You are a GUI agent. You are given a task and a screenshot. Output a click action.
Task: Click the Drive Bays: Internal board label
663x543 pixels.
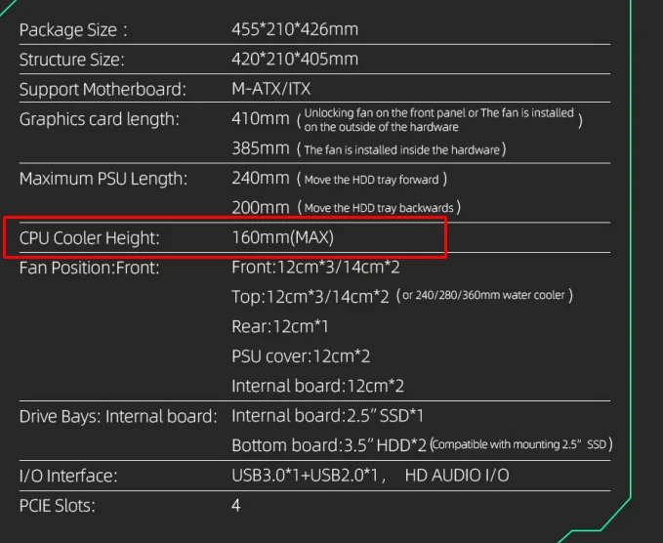click(118, 416)
